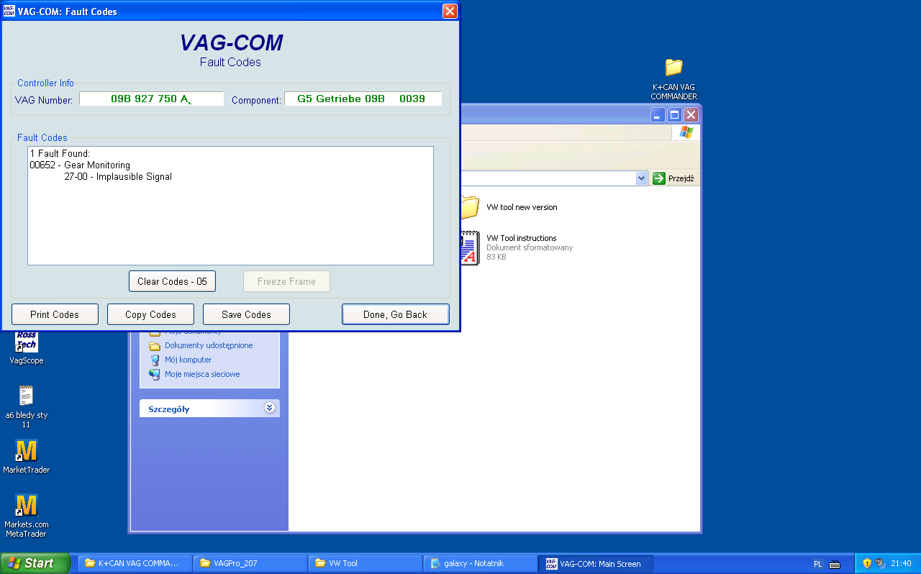Screen dimensions: 921x574
Task: Click the 21:40 clock in the tray
Action: coord(901,564)
